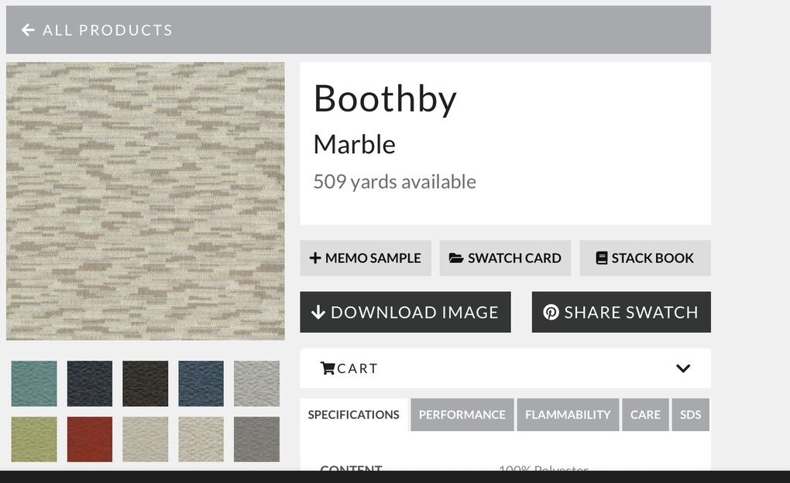790x483 pixels.
Task: Select the Specifications tab
Action: pyautogui.click(x=353, y=414)
